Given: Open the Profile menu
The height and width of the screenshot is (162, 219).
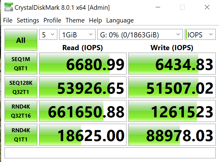Looking at the screenshot, I should (52, 20).
